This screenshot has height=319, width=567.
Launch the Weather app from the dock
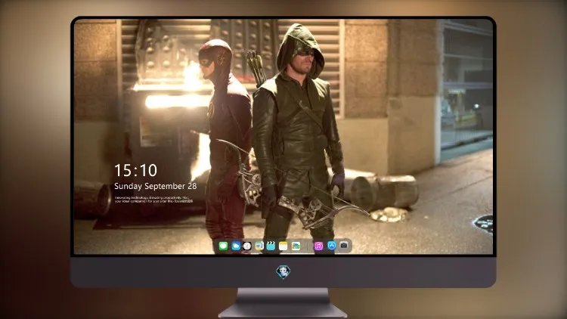pyautogui.click(x=236, y=246)
